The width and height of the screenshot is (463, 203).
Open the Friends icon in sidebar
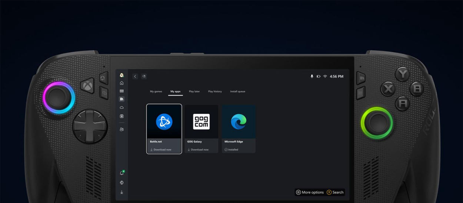pos(121,130)
